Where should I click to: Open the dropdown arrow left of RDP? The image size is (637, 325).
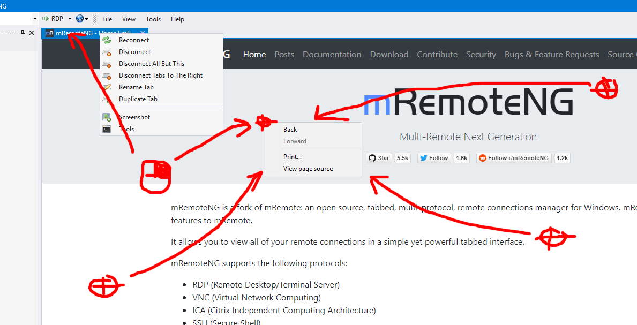pos(35,19)
